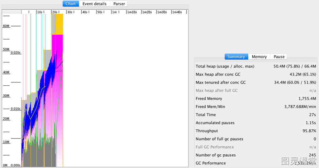Click the 245 gc pauses value

coord(312,155)
